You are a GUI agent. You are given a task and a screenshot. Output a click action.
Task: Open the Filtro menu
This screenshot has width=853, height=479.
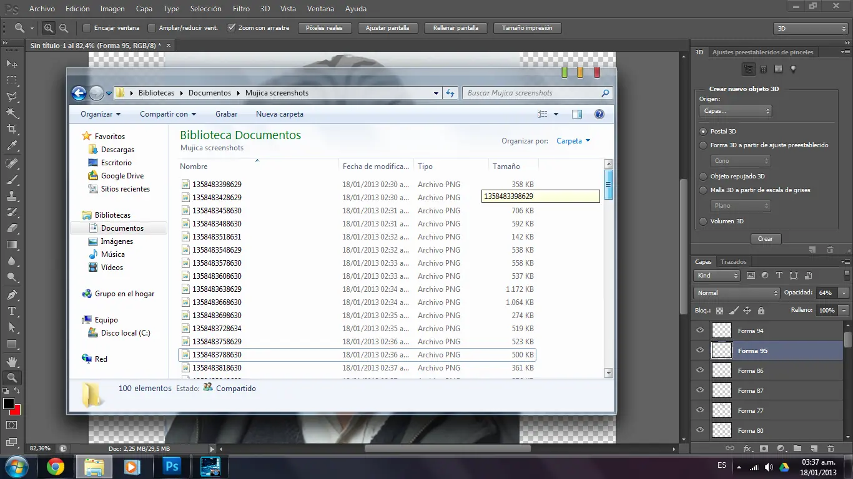tap(241, 9)
